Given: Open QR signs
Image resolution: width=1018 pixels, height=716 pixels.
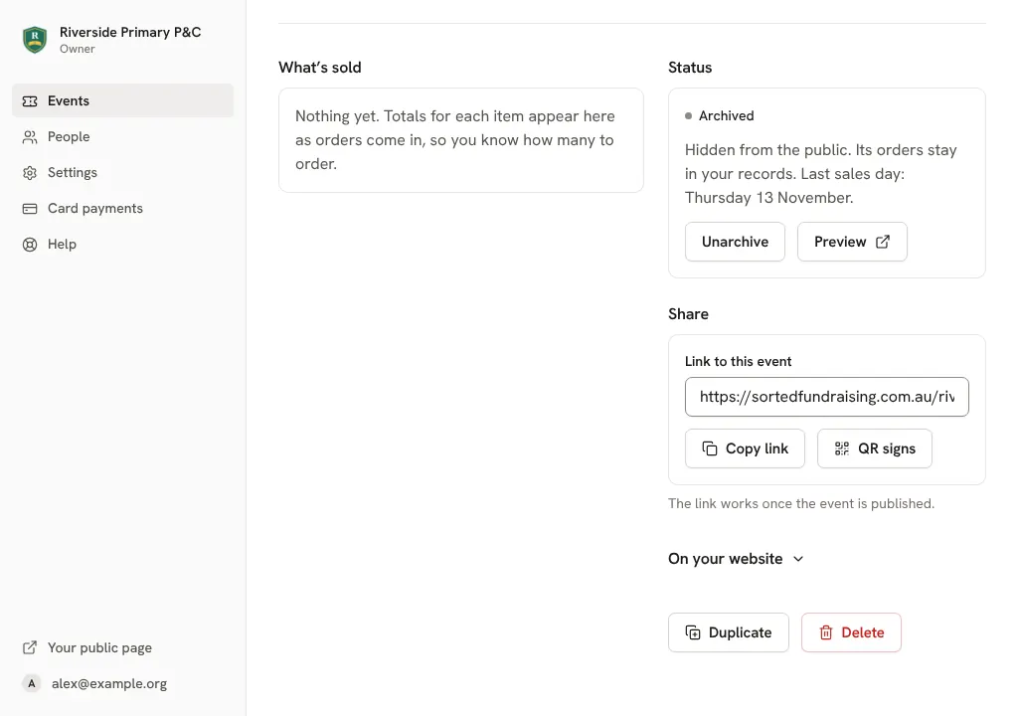Looking at the screenshot, I should pos(875,448).
